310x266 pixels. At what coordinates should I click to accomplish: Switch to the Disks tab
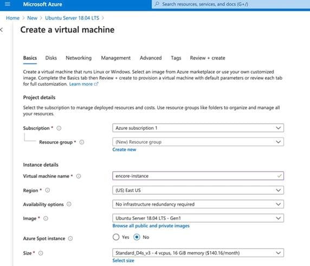pos(51,58)
